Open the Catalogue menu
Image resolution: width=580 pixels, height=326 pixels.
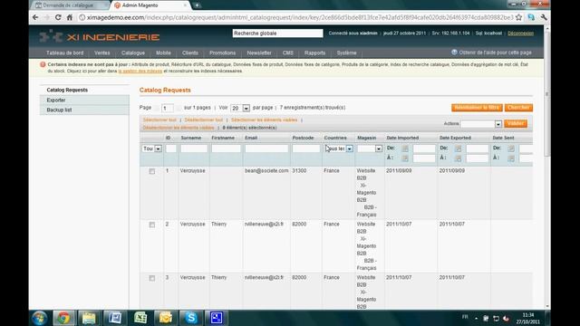(x=133, y=53)
